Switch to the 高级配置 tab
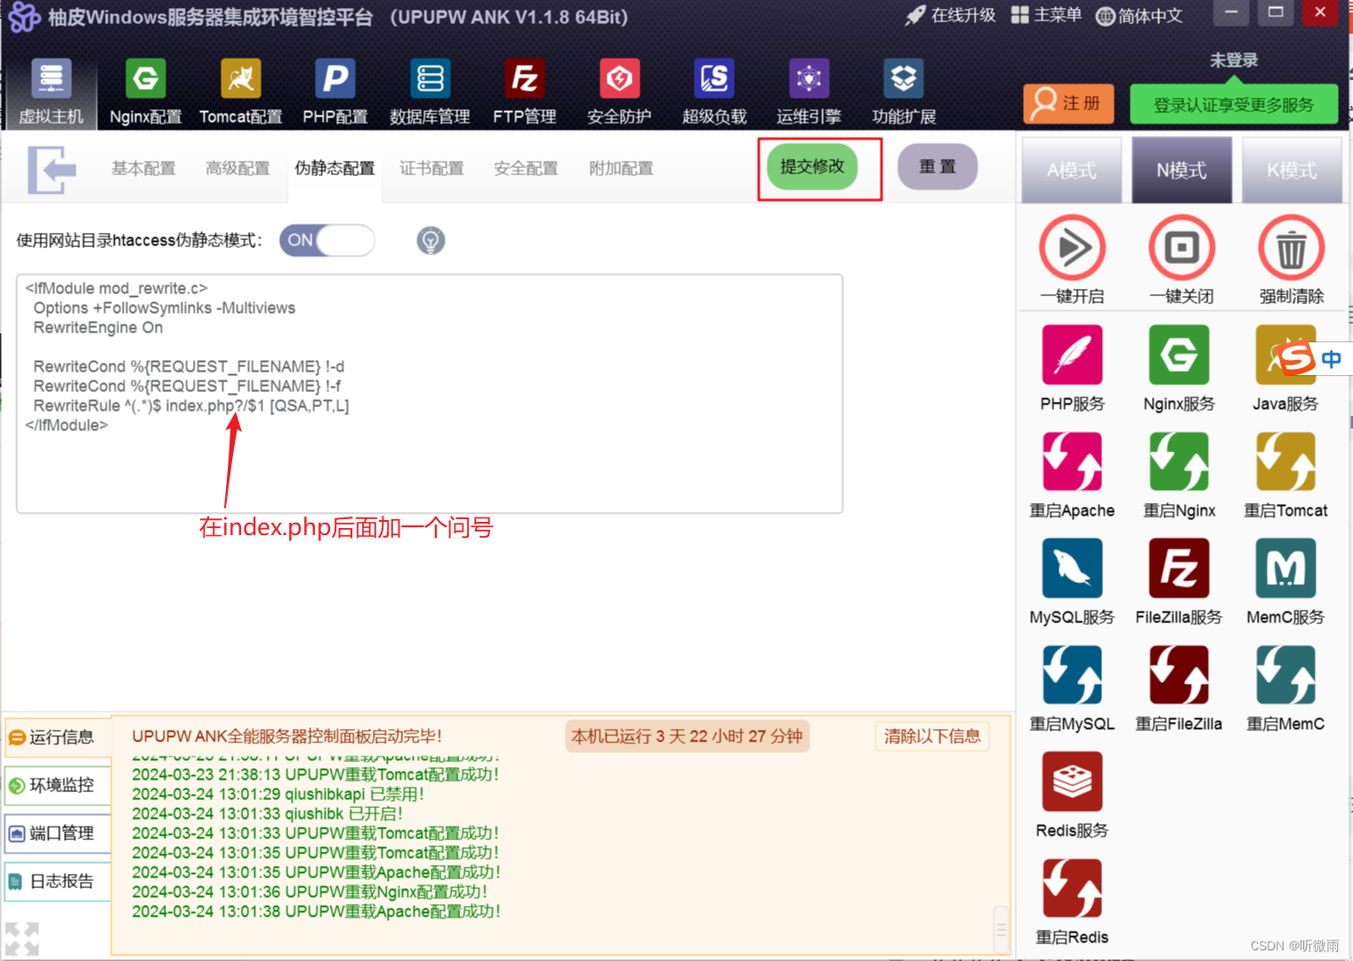The height and width of the screenshot is (961, 1353). (x=238, y=169)
